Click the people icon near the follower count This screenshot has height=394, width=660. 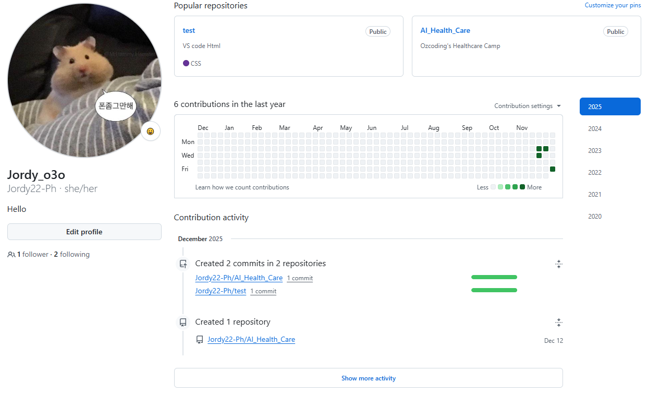click(11, 254)
